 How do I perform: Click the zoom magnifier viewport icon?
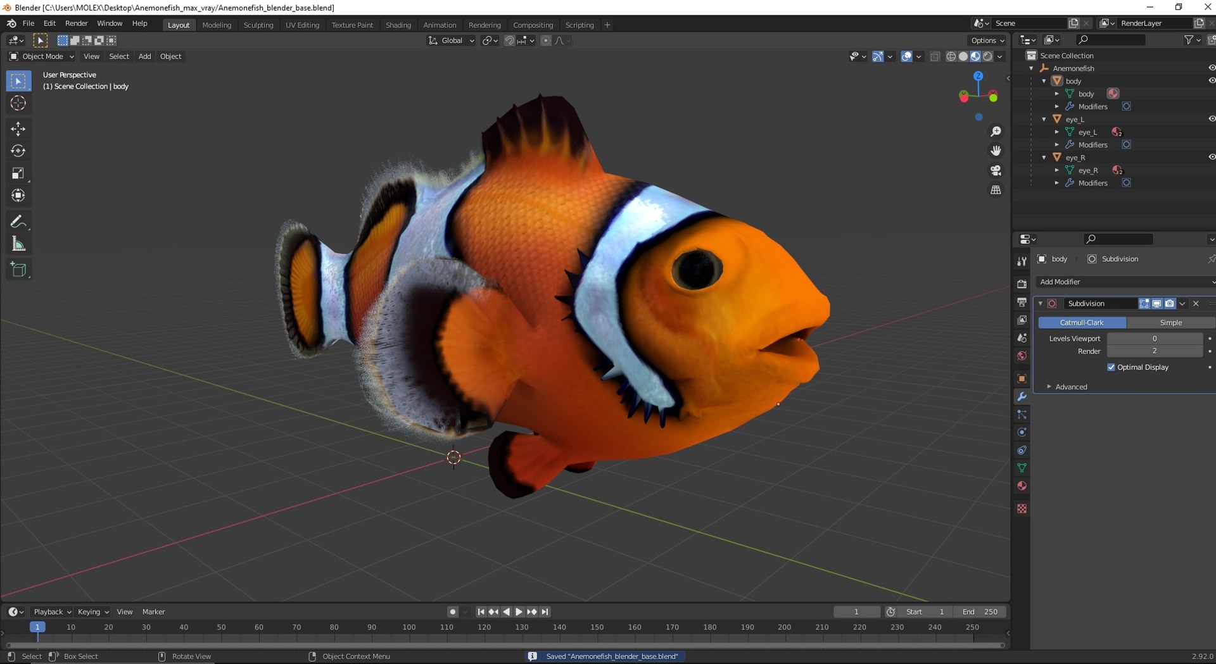996,131
